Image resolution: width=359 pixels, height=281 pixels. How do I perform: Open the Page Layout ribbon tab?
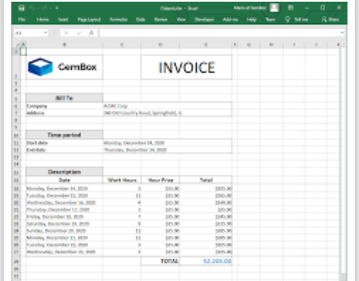point(89,19)
